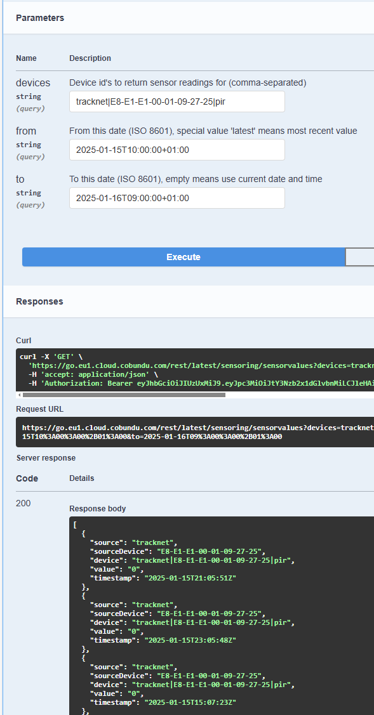The image size is (374, 715).
Task: Click the timestamp 2025-01-15T23:05:48Z
Action: click(x=190, y=640)
